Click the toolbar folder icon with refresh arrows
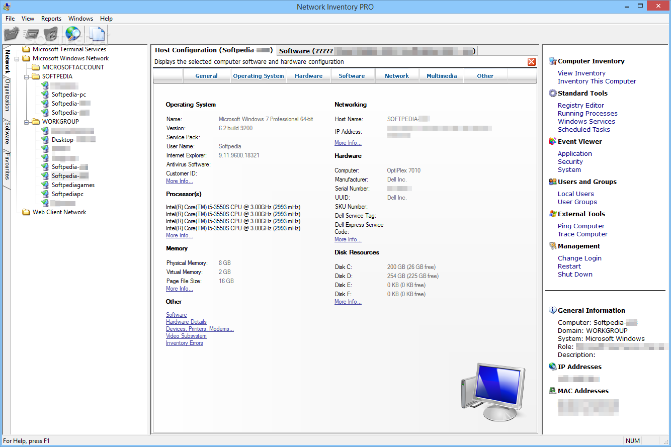 pyautogui.click(x=51, y=34)
